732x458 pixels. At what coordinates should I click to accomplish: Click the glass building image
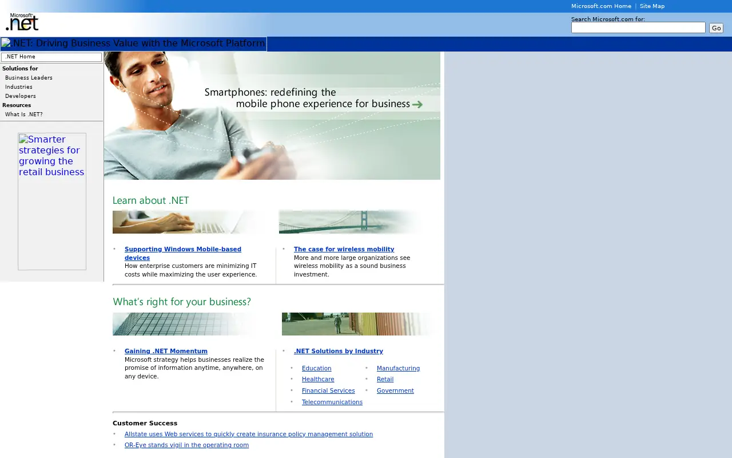pos(184,324)
